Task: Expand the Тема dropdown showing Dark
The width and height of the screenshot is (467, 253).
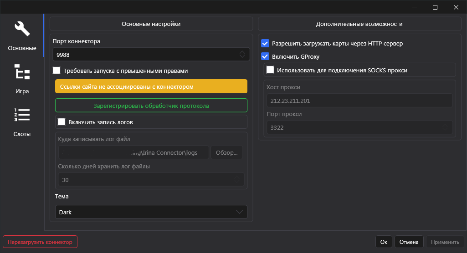Action: 151,212
